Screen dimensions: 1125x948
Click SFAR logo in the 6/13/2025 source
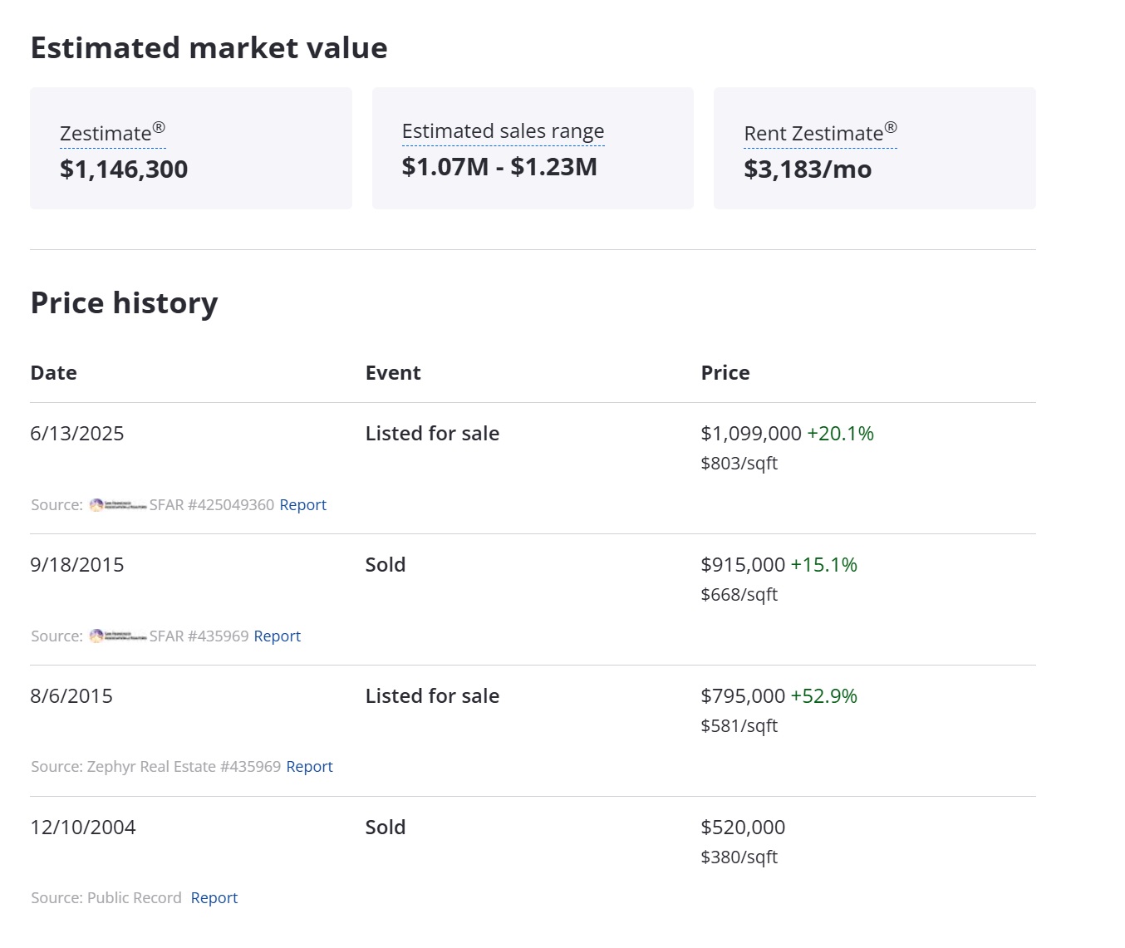118,505
